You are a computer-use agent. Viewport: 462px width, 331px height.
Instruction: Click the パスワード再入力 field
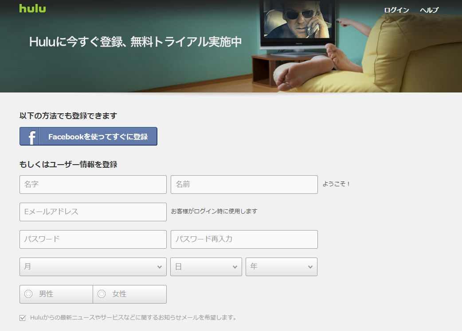(x=244, y=239)
